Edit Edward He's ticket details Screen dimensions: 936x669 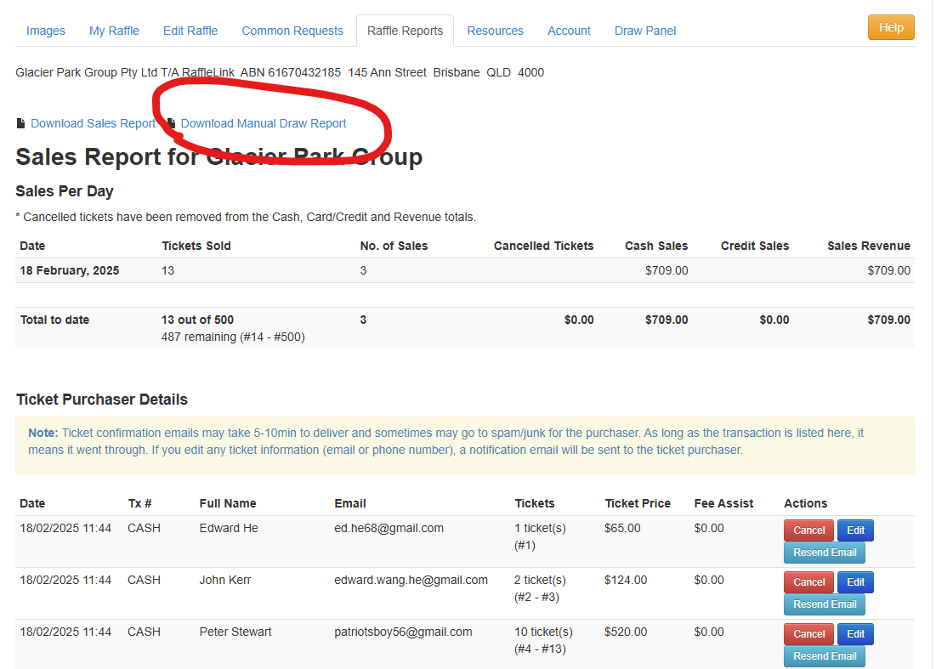click(x=855, y=530)
